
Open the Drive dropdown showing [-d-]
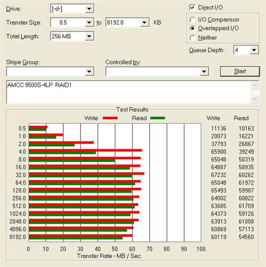pyautogui.click(x=72, y=9)
